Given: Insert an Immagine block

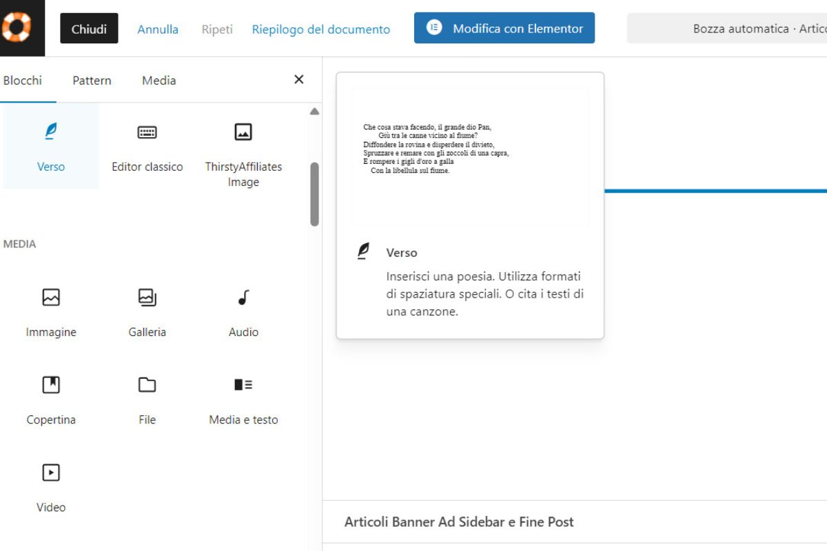Looking at the screenshot, I should tap(50, 311).
